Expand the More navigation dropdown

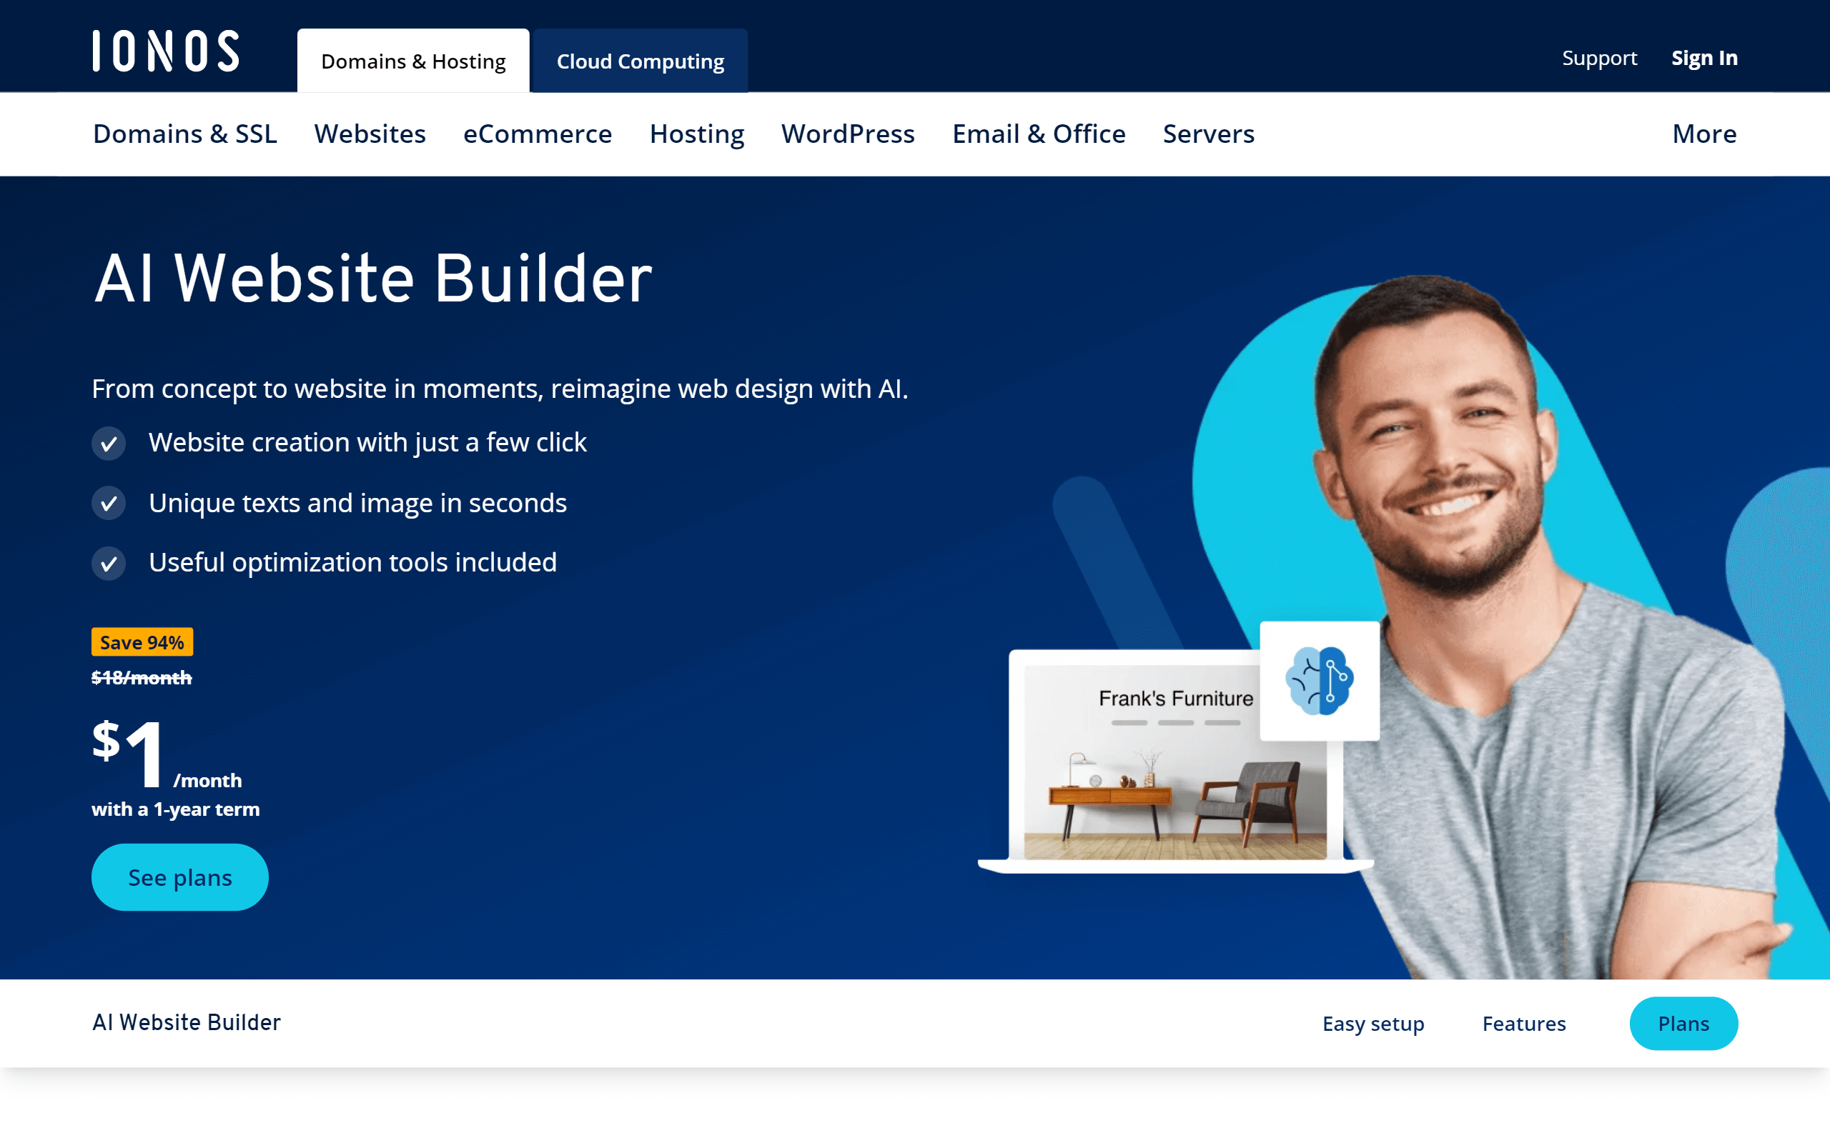tap(1705, 133)
